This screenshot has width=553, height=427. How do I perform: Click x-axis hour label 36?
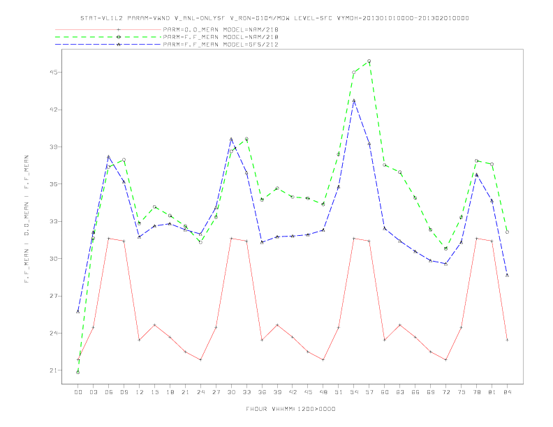pos(262,392)
